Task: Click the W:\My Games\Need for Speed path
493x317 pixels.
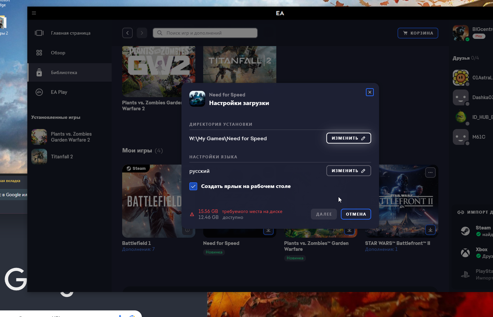Action: click(228, 139)
